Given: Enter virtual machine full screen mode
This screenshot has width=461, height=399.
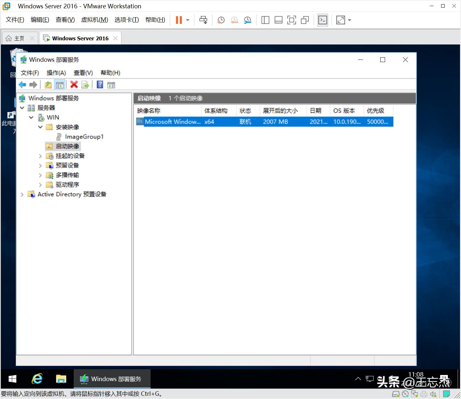Looking at the screenshot, I should point(292,20).
